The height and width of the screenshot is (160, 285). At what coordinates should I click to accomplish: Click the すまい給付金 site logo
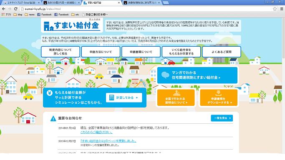coord(72,25)
